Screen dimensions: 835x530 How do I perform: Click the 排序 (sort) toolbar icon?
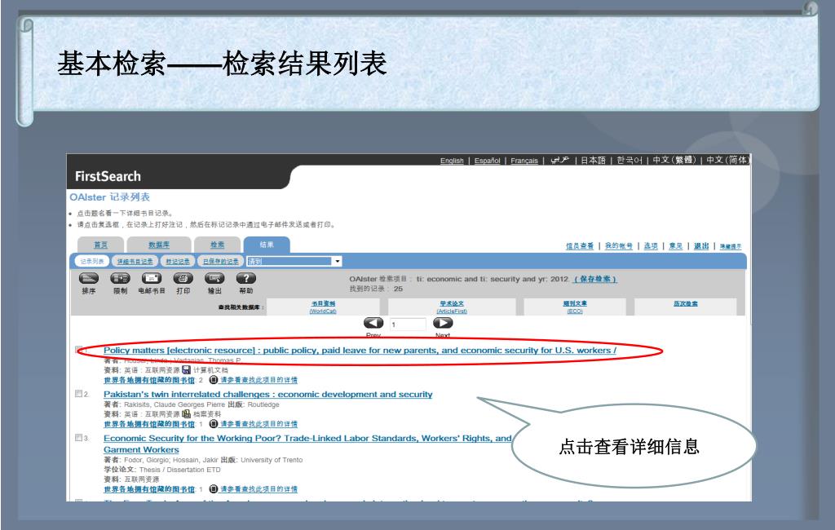pyautogui.click(x=88, y=278)
